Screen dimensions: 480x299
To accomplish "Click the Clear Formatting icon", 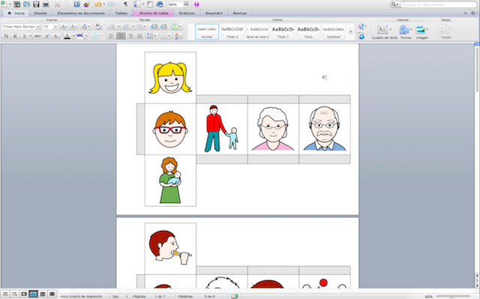I will point(98,26).
